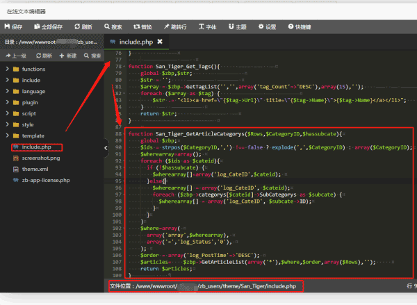The image size is (417, 305).
Task: Click 新建 (New) in the file panel
Action: pyautogui.click(x=67, y=55)
